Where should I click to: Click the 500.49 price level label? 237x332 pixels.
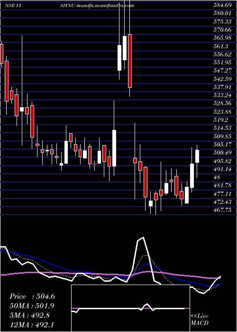click(222, 153)
